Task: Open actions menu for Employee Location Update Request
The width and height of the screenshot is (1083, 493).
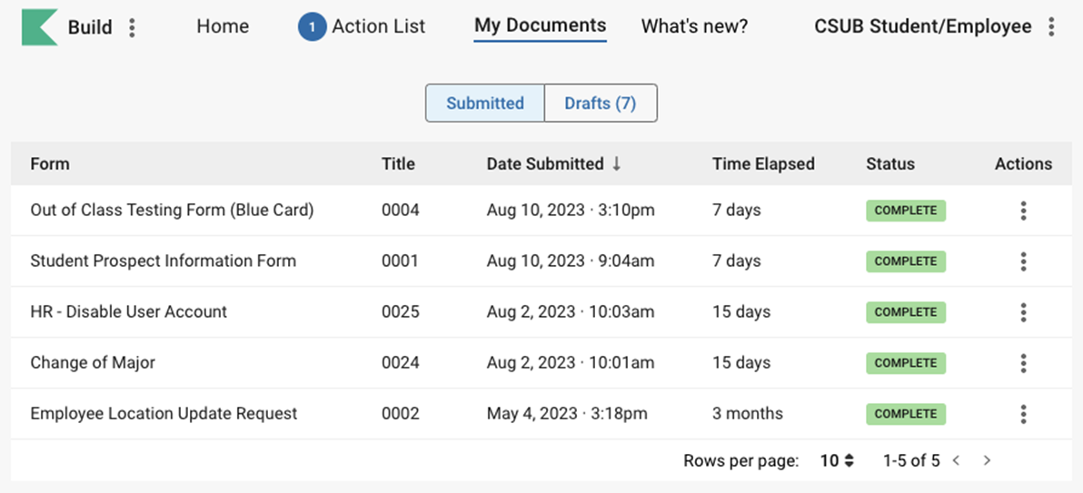Action: 1023,414
